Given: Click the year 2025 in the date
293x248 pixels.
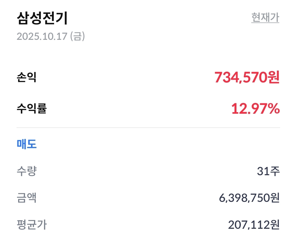Looking at the screenshot, I should tap(27, 36).
